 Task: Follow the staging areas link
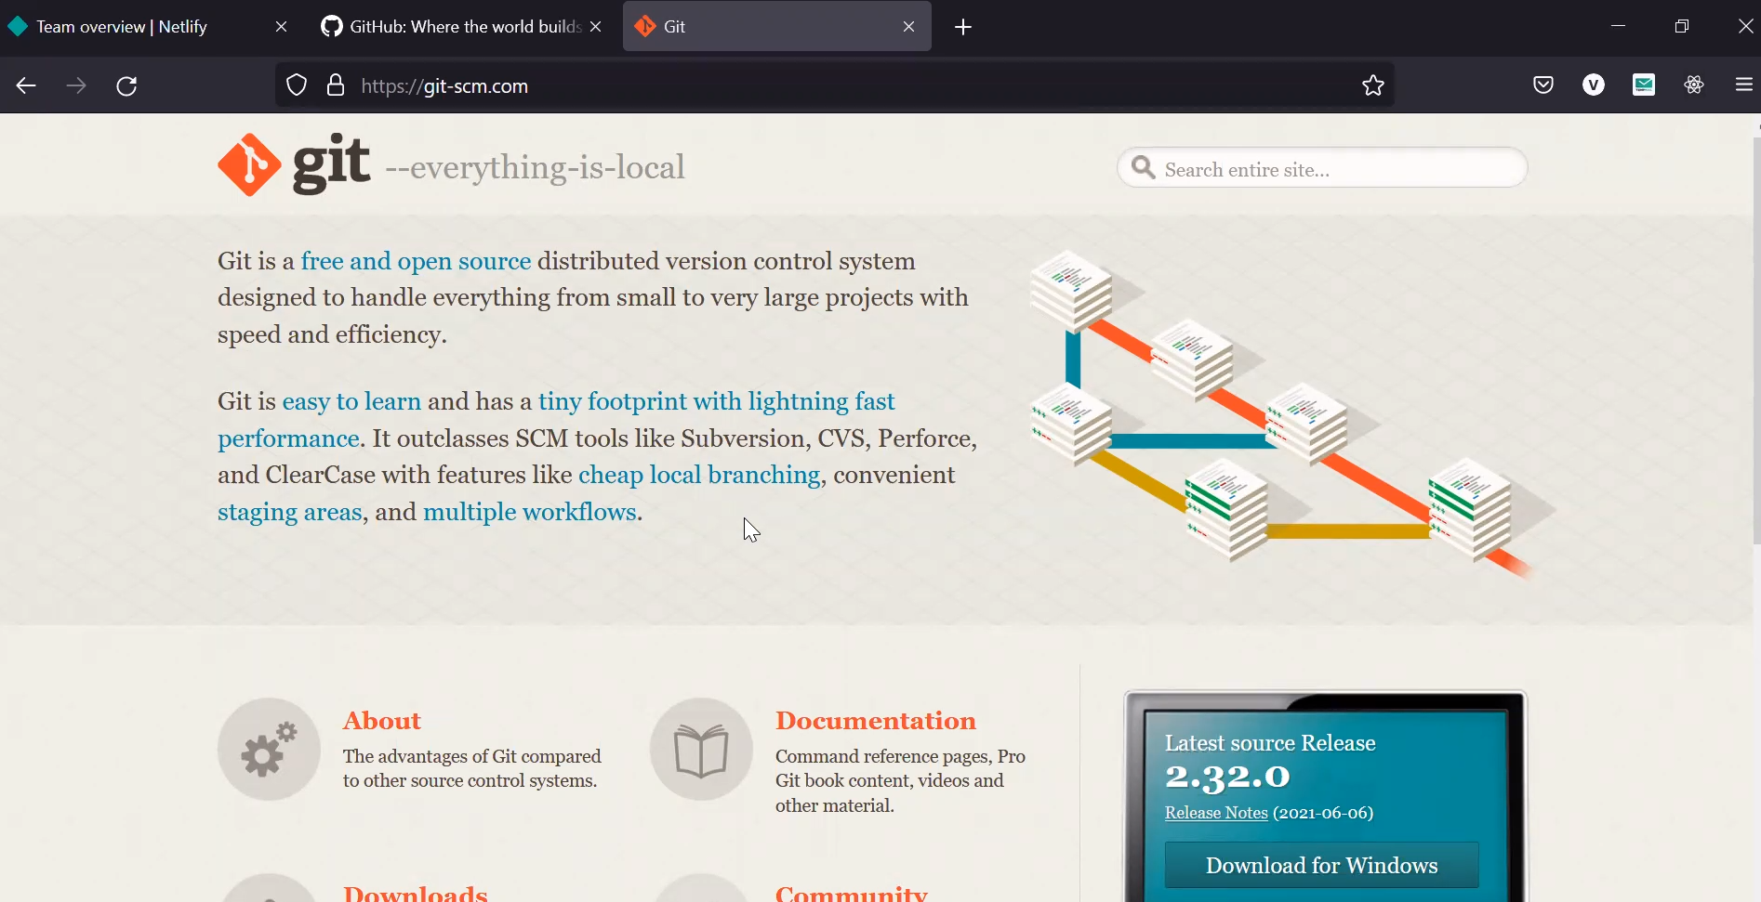pos(290,512)
